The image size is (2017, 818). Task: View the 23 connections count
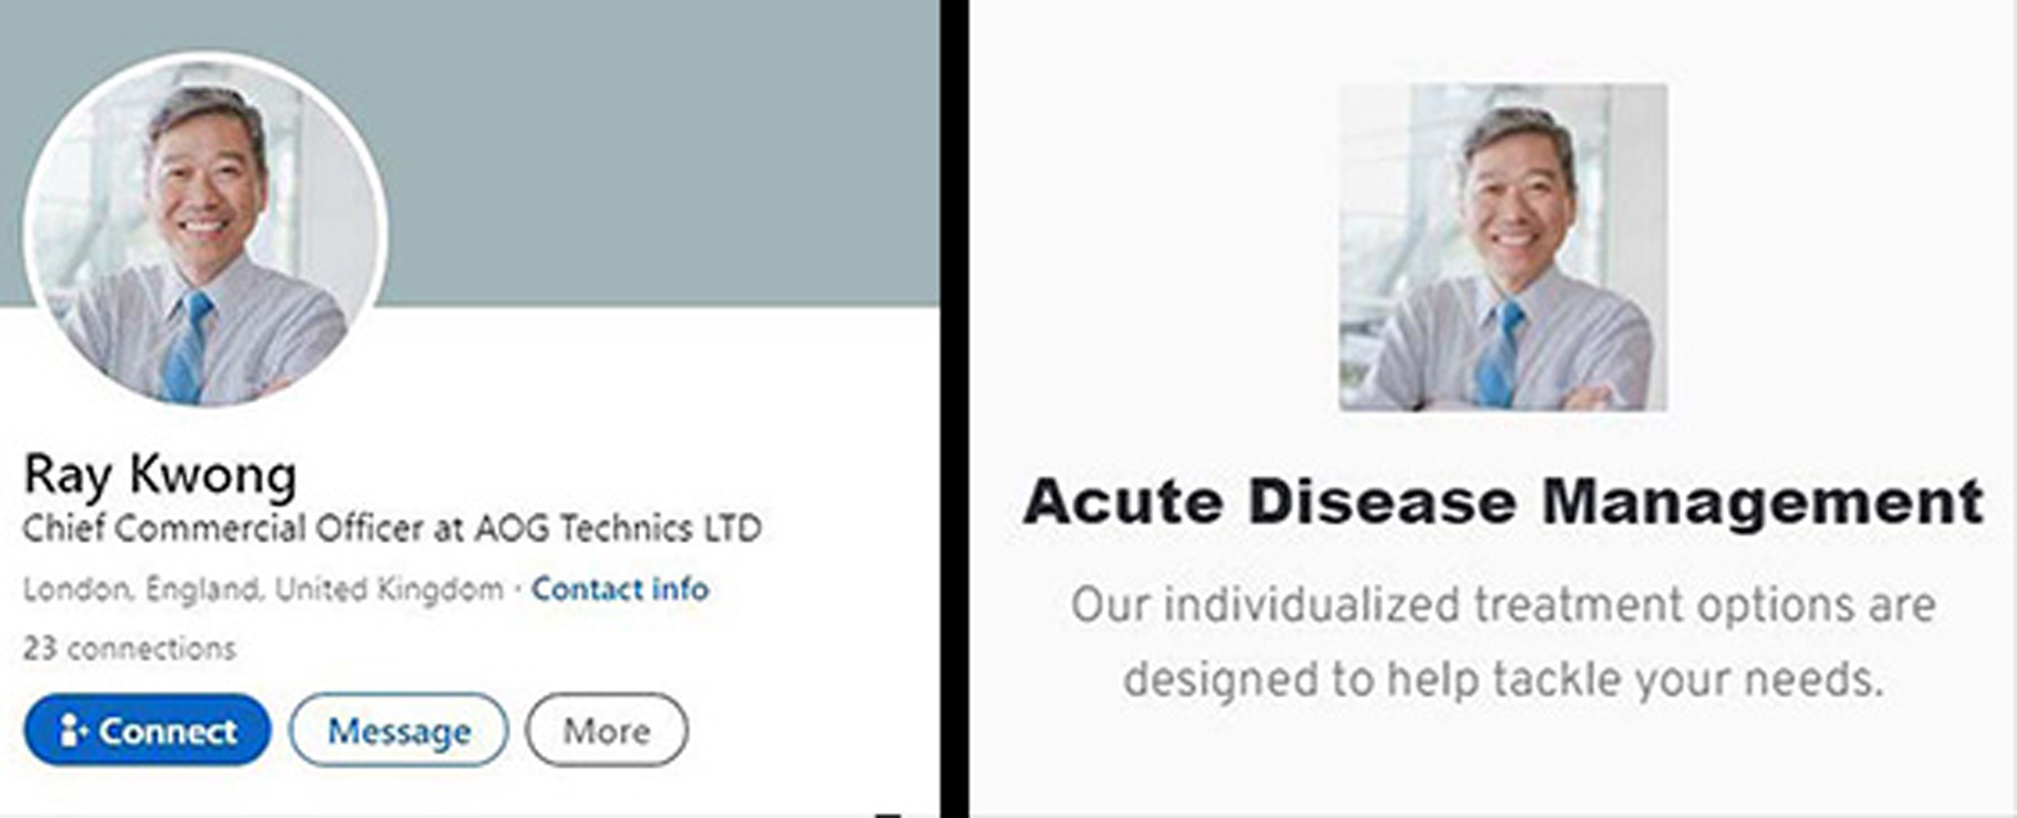coord(129,648)
